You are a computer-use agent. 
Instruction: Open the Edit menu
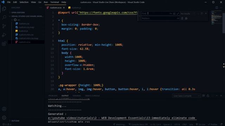[15, 2]
